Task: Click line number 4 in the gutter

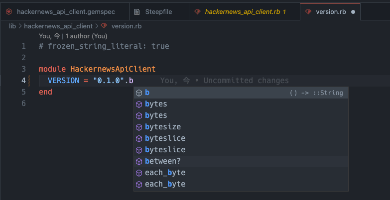Action: pyautogui.click(x=23, y=81)
